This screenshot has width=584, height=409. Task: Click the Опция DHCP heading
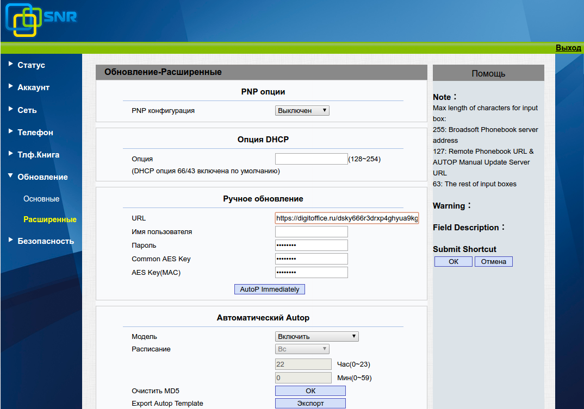click(263, 140)
